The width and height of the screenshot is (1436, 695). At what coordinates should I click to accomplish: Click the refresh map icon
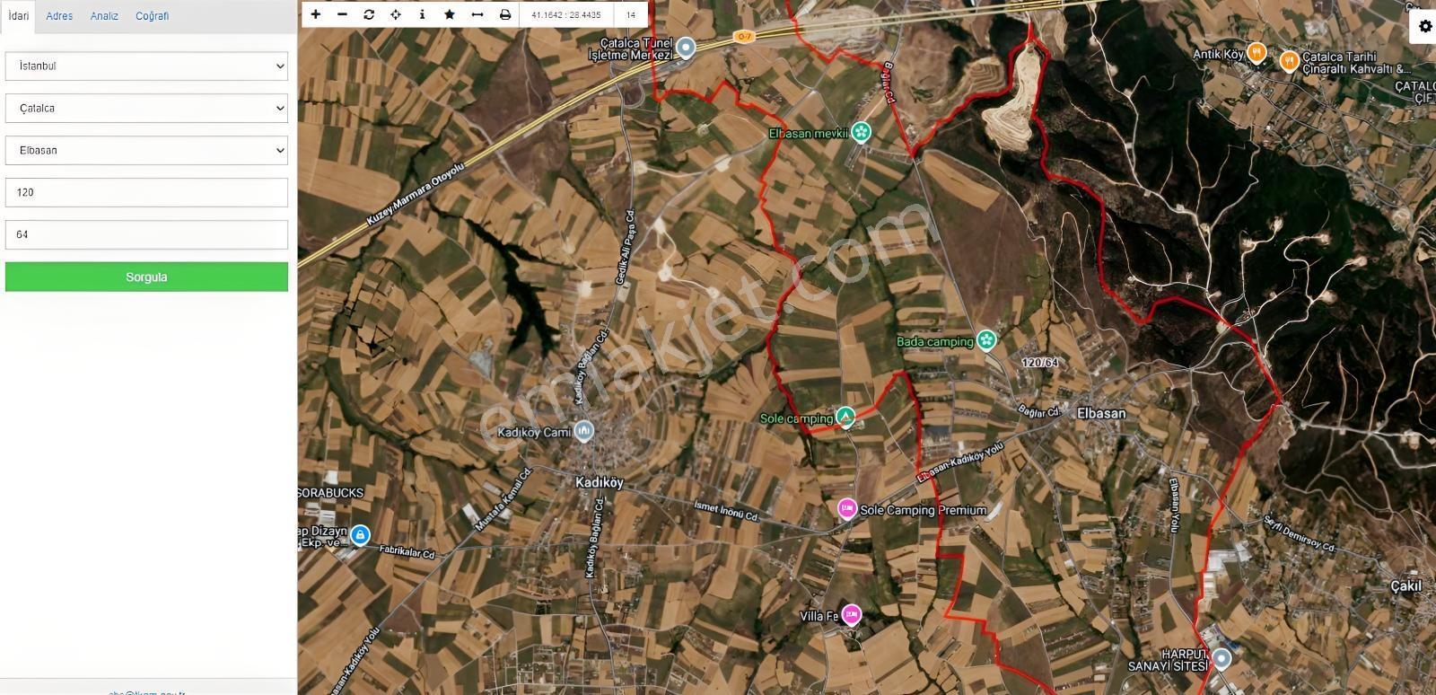[x=369, y=14]
